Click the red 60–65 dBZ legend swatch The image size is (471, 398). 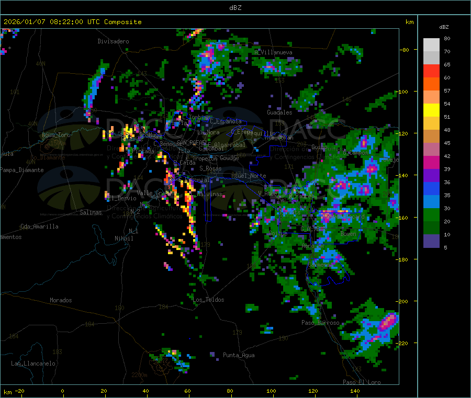click(x=431, y=71)
